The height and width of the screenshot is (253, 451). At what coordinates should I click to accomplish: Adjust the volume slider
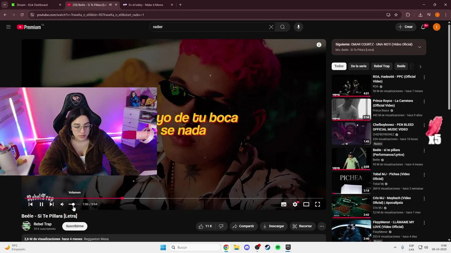pyautogui.click(x=74, y=204)
